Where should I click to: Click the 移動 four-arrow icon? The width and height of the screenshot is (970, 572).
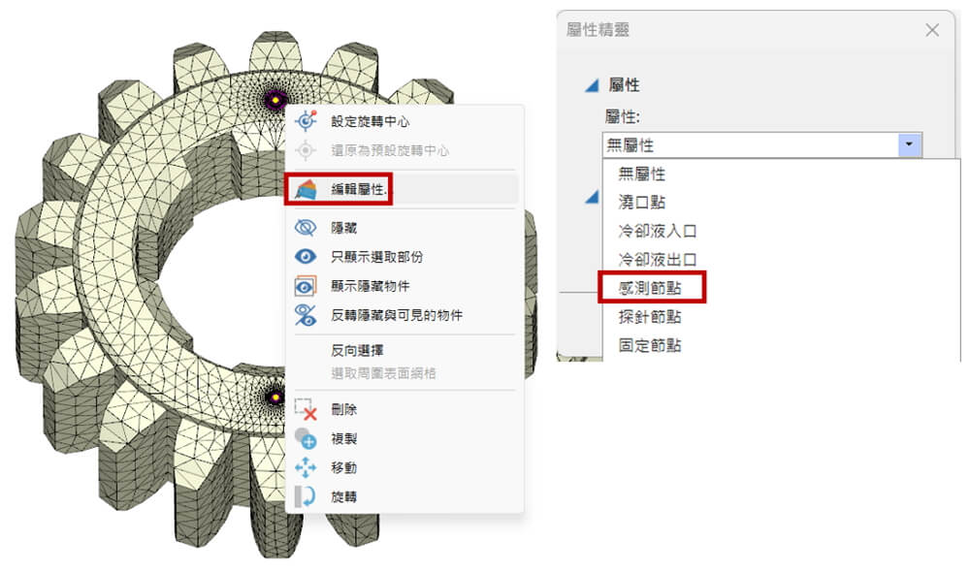tap(306, 467)
